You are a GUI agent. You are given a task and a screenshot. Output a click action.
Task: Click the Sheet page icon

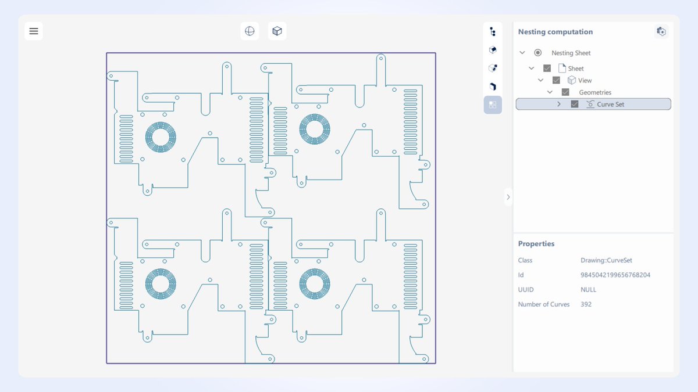[x=562, y=69]
